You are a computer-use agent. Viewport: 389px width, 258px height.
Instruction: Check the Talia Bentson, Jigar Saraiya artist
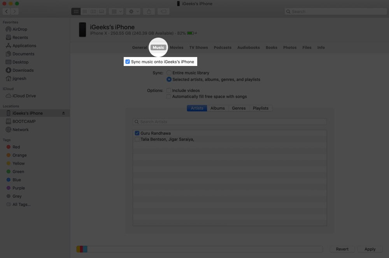coord(137,139)
